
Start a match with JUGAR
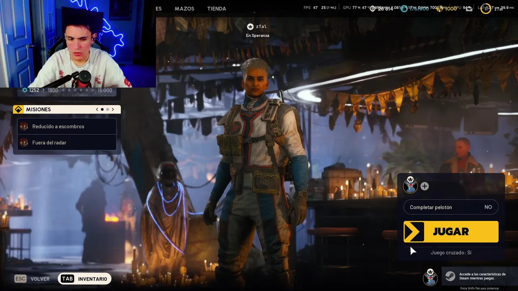(451, 232)
